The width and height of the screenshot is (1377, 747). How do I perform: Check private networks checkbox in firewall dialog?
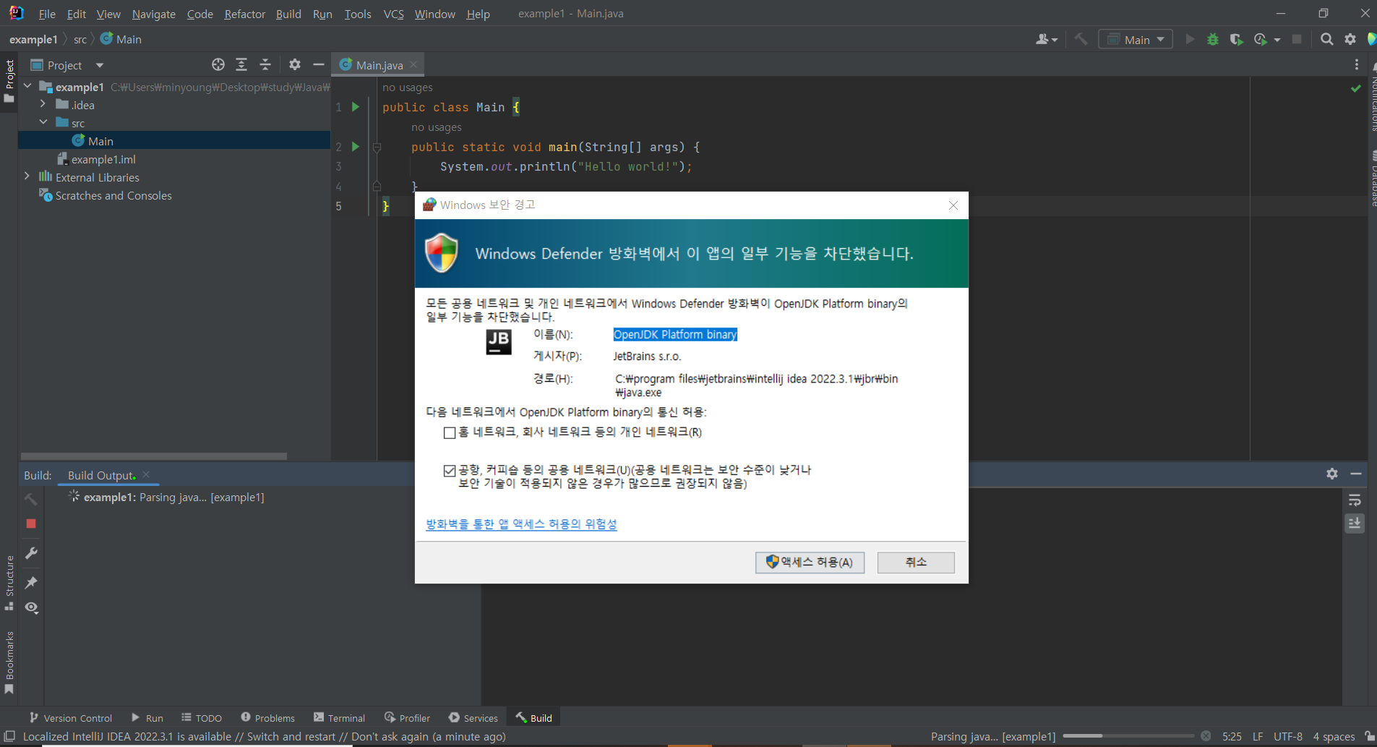[449, 432]
